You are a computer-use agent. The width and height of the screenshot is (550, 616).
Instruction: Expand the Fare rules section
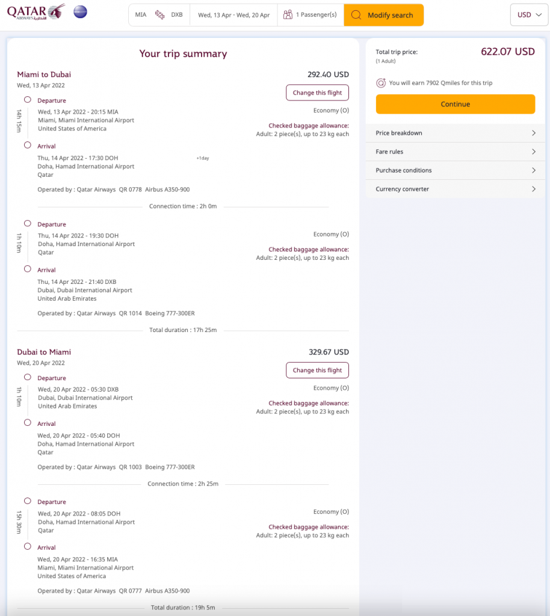[455, 152]
